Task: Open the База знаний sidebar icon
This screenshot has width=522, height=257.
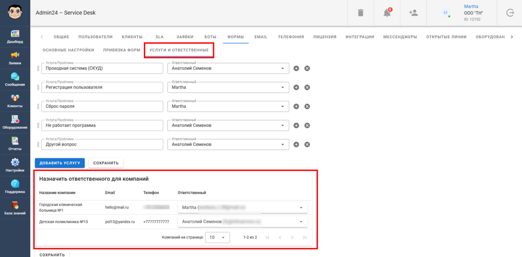Action: pyautogui.click(x=15, y=208)
